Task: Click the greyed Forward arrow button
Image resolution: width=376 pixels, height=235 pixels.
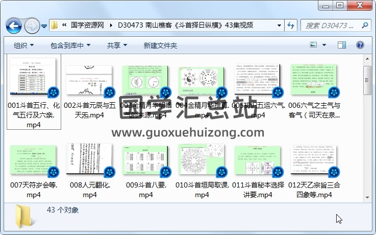Action: click(32, 26)
